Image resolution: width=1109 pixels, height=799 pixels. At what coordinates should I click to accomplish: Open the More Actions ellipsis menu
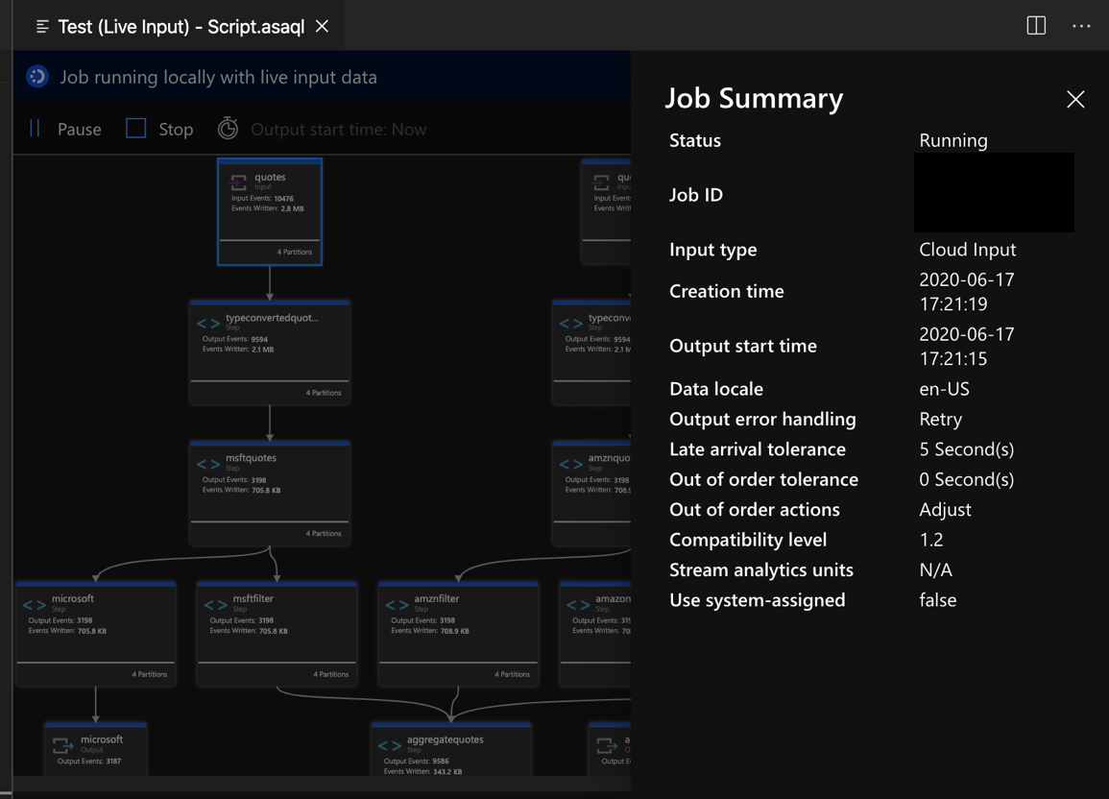pos(1081,26)
